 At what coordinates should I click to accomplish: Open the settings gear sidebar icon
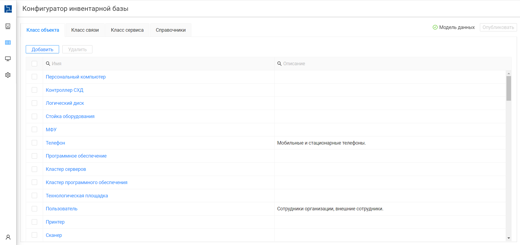pos(8,75)
